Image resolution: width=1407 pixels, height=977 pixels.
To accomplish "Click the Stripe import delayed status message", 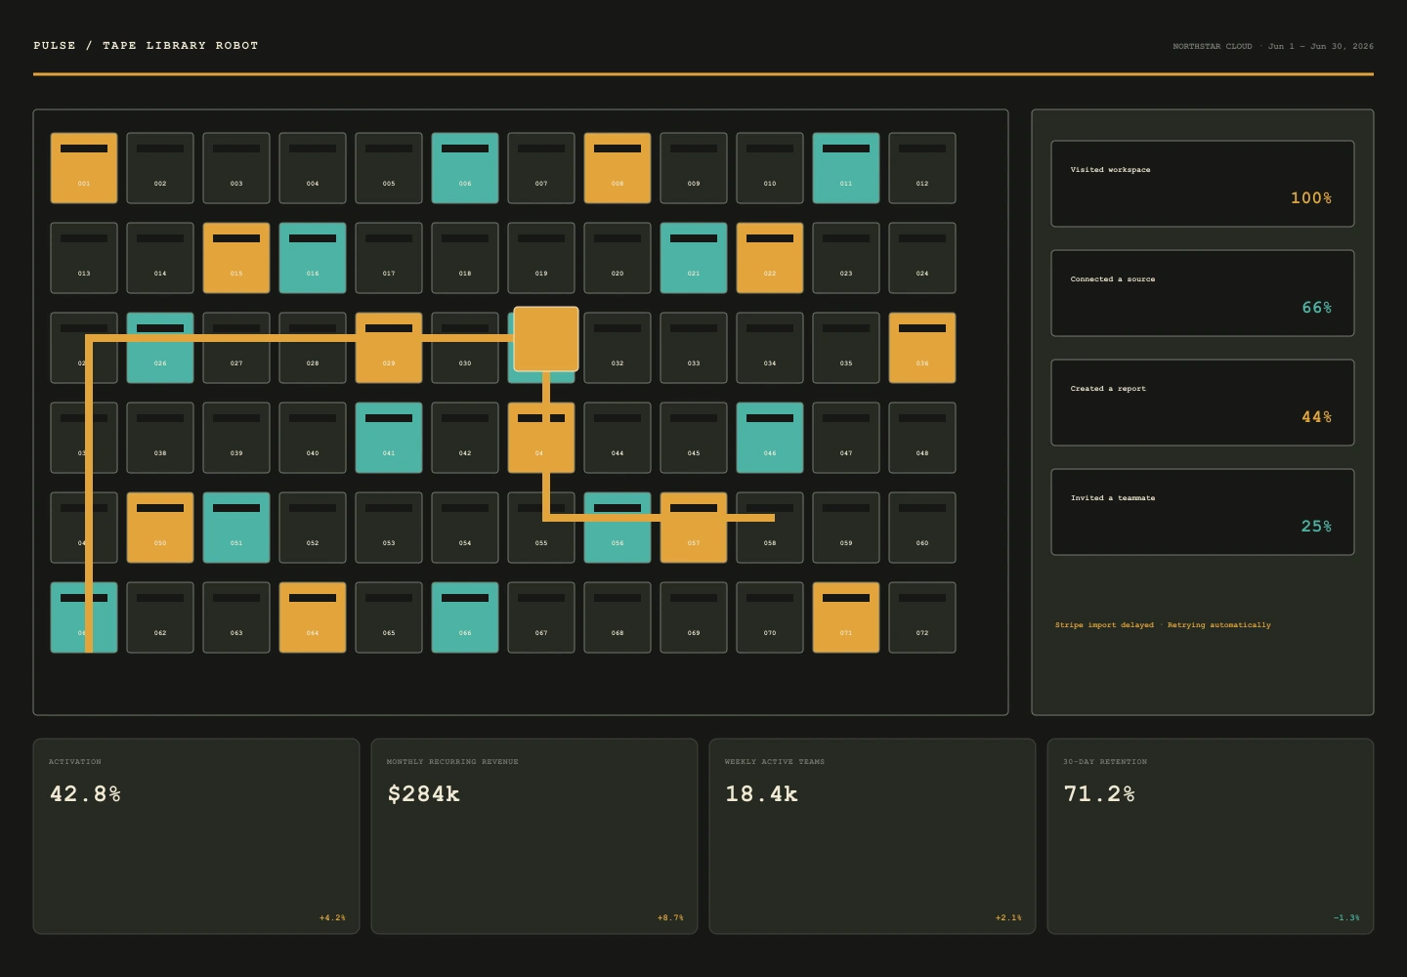I will pyautogui.click(x=1163, y=625).
